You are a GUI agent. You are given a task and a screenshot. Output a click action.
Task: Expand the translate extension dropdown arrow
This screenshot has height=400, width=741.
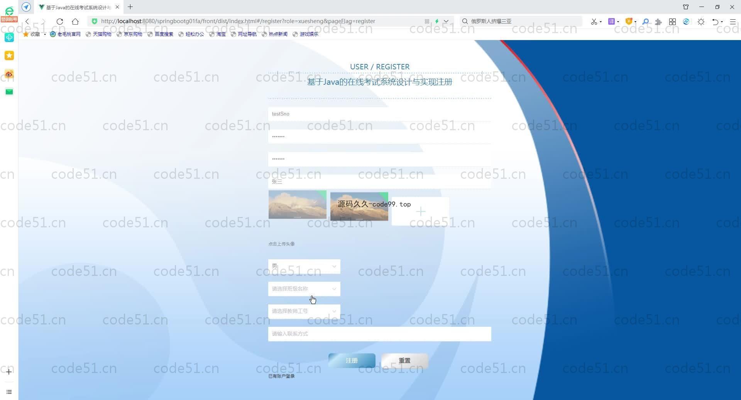(618, 22)
